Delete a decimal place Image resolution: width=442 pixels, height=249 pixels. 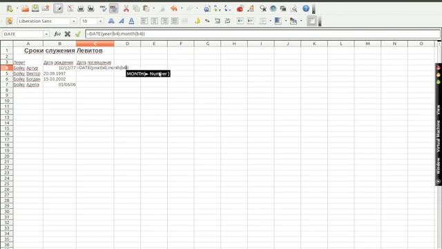227,21
